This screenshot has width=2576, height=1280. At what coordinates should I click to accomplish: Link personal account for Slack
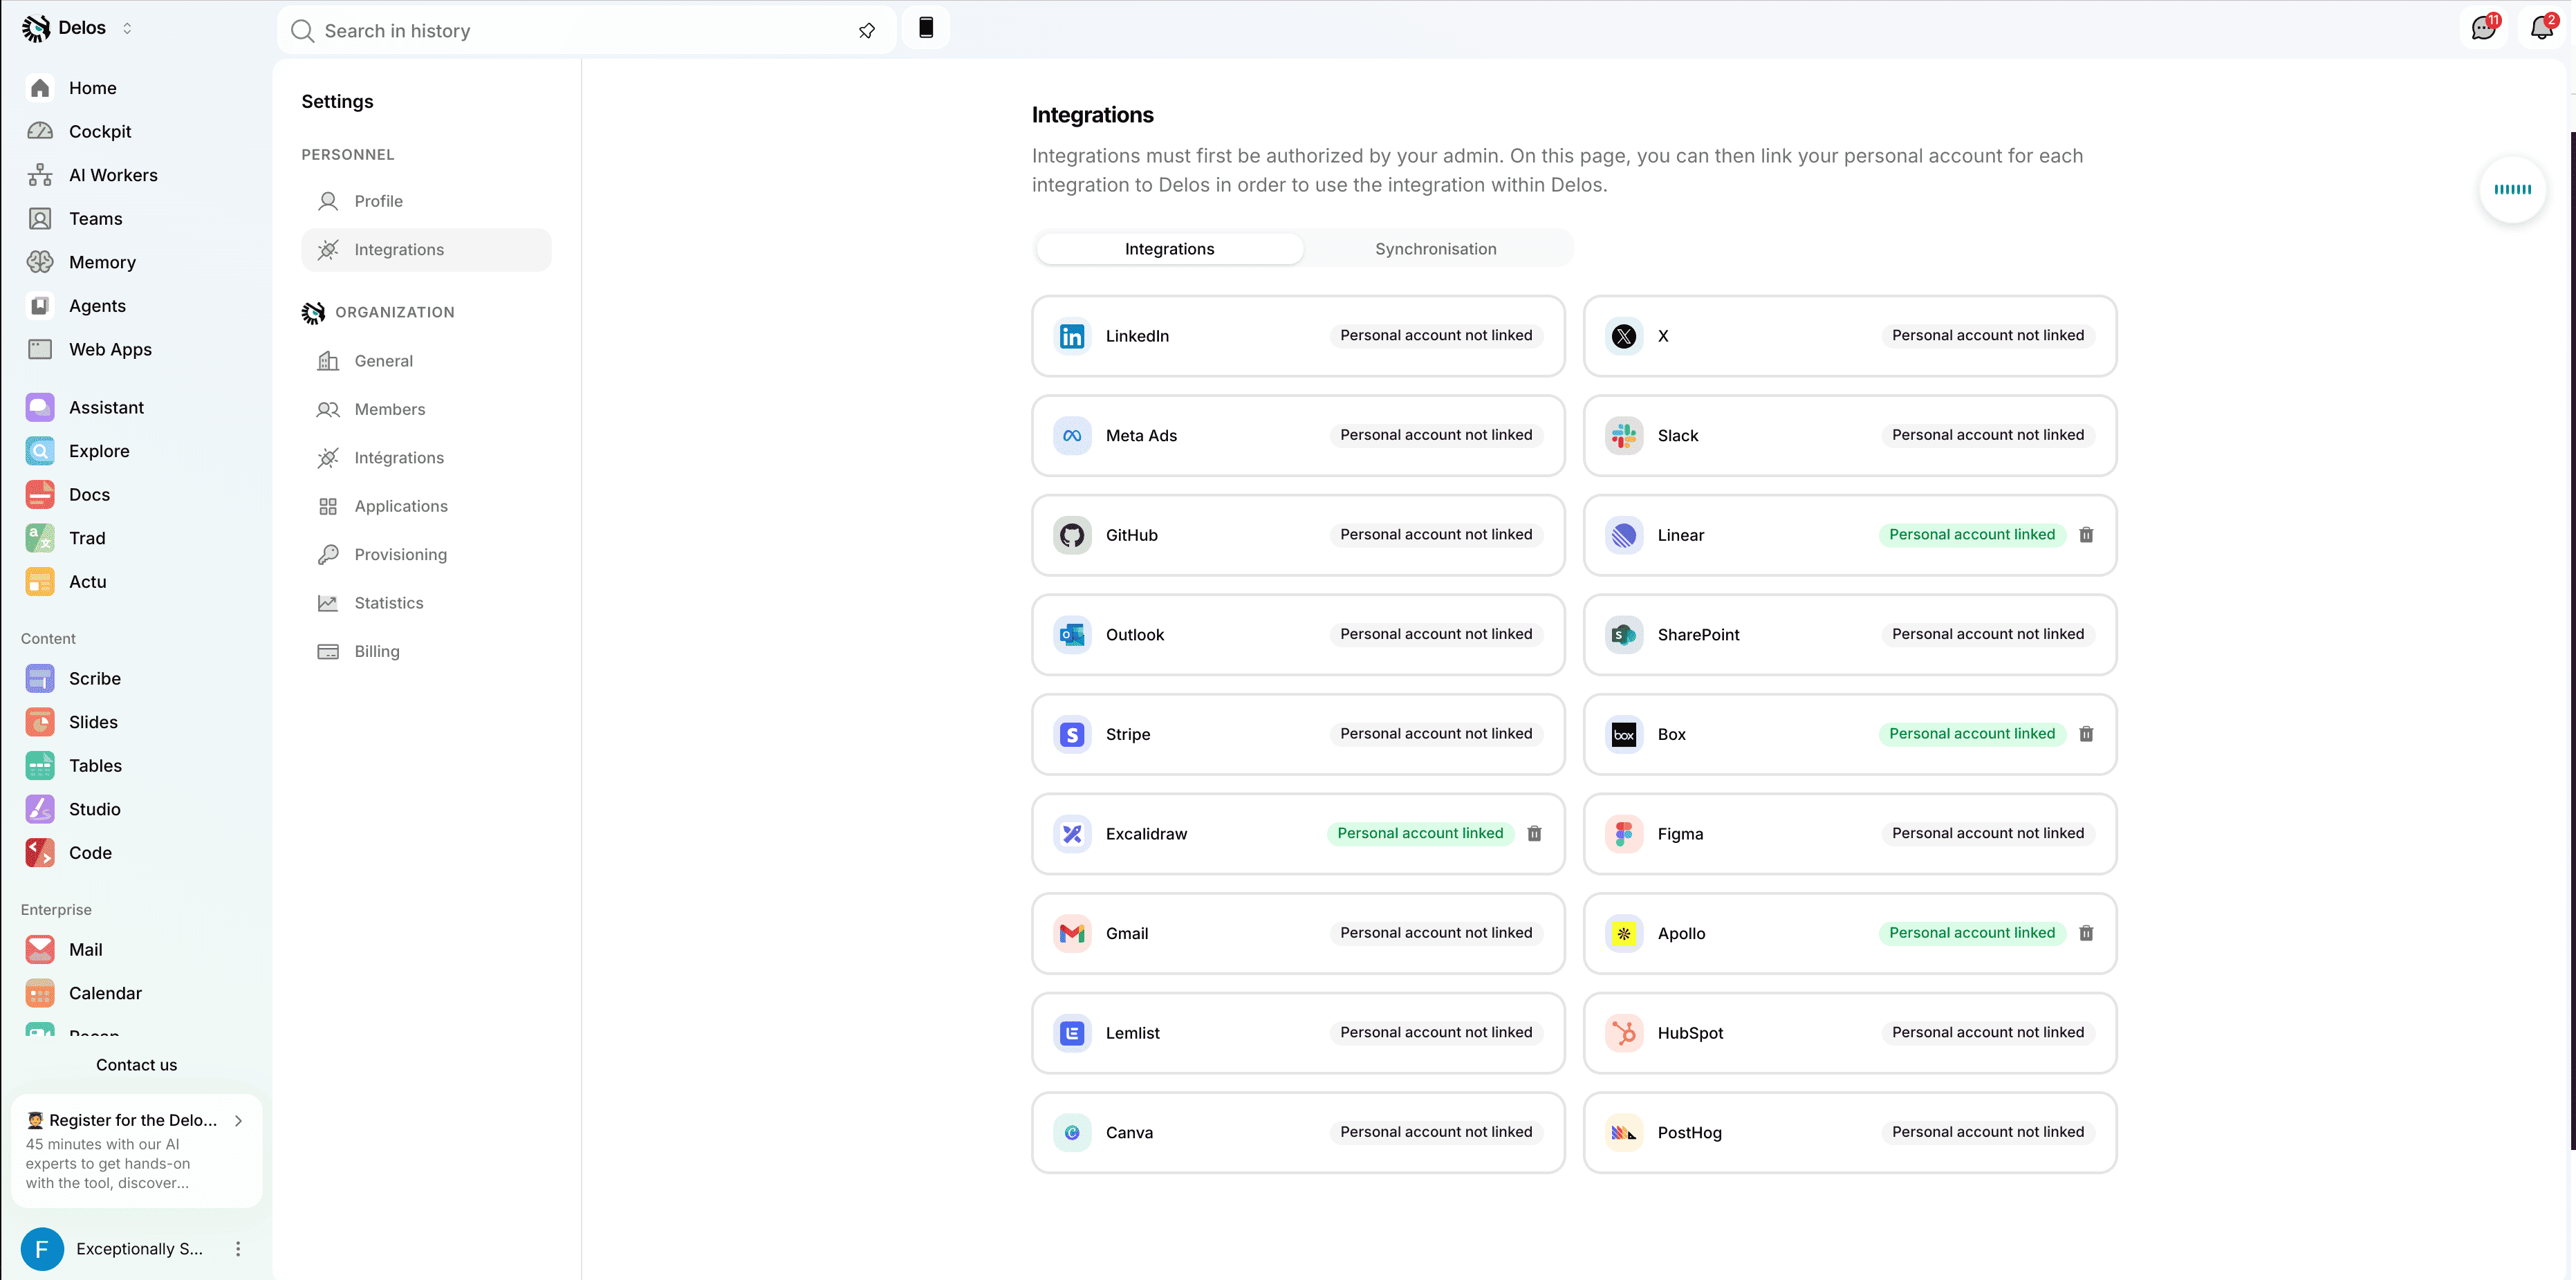click(x=1988, y=435)
